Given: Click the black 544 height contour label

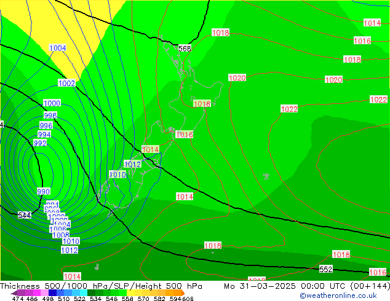Looking at the screenshot, I should [25, 216].
